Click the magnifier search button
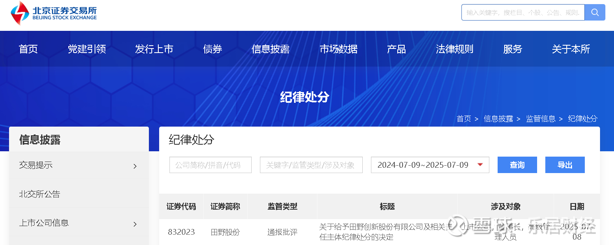Image resolution: width=614 pixels, height=245 pixels. (595, 12)
